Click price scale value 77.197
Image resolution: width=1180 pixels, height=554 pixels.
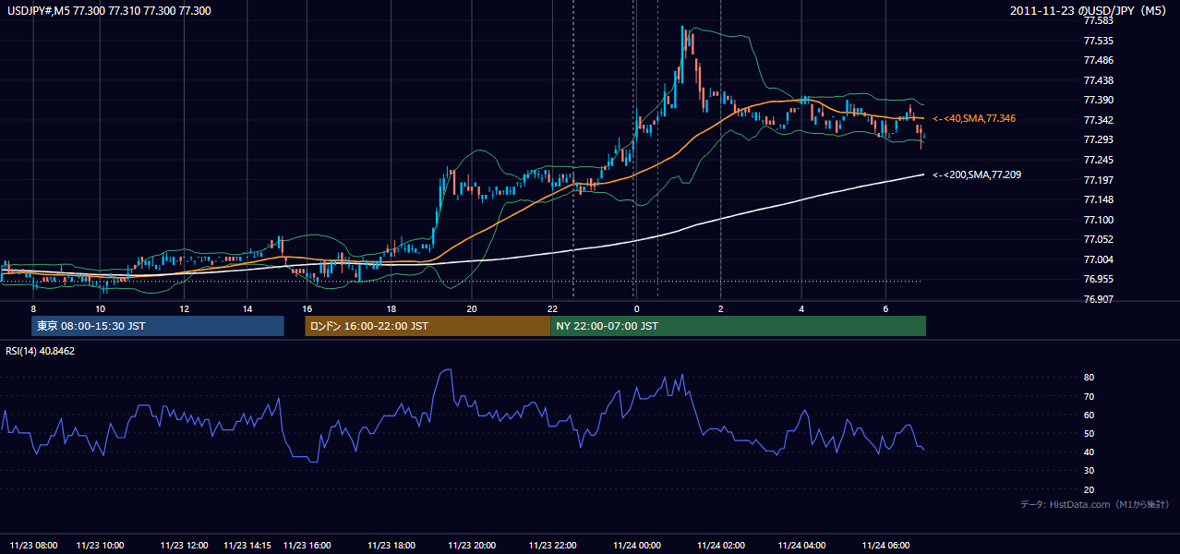(x=1099, y=180)
